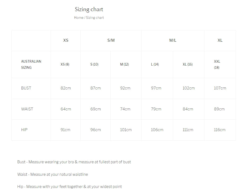Click the Sizing chart page heading

pyautogui.click(x=89, y=10)
